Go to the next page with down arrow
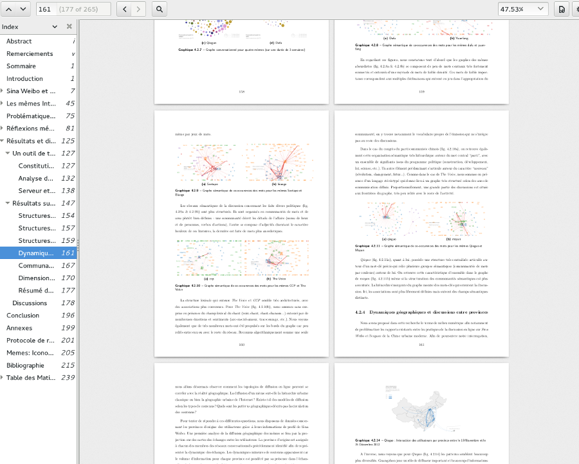The height and width of the screenshot is (464, 579). click(23, 9)
